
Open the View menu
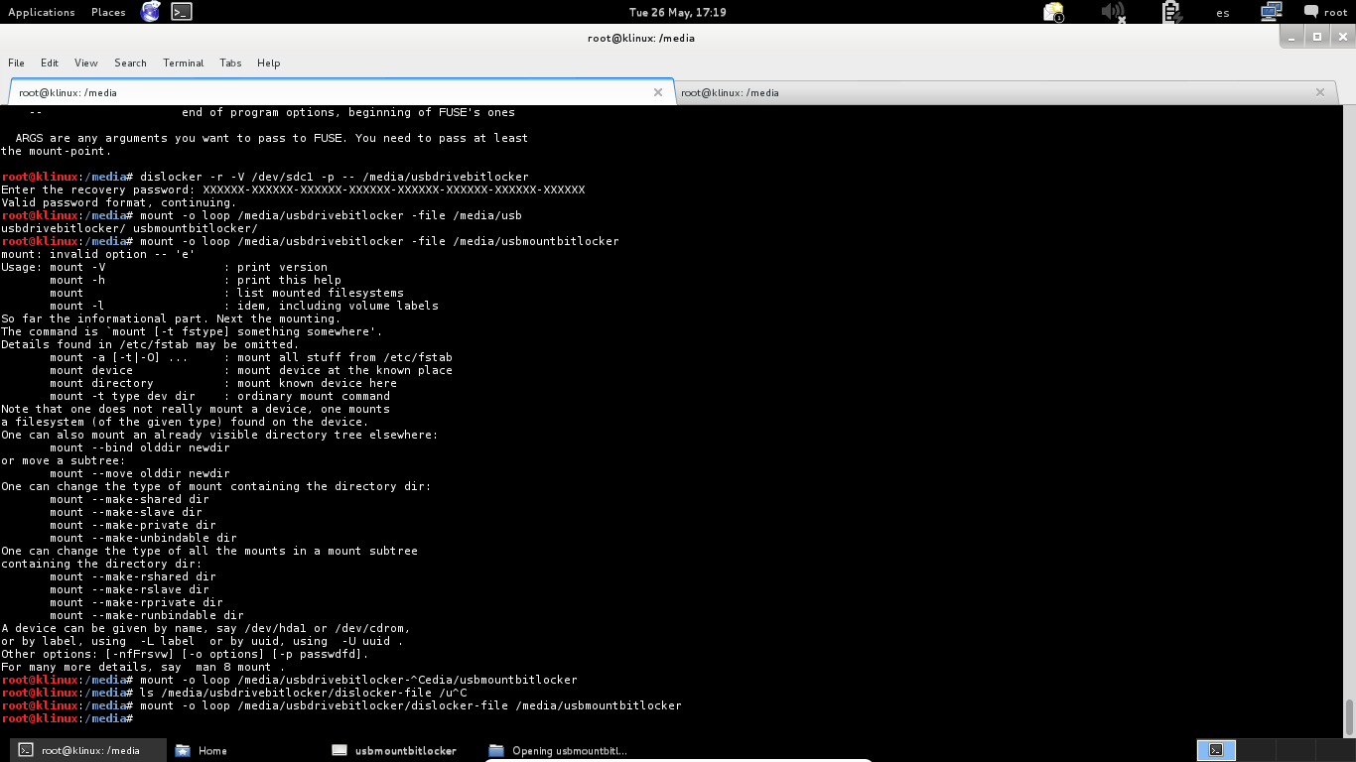pos(86,63)
